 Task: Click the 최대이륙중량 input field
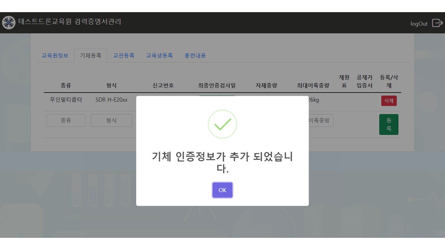click(x=321, y=120)
